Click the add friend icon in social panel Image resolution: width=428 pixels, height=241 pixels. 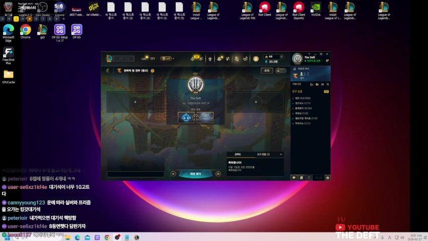pos(312,84)
